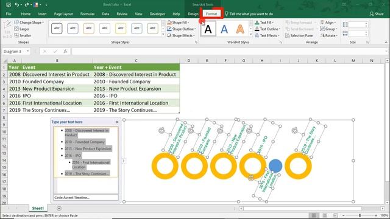Open Align options
This screenshot has height=219, width=390.
pos(328,23)
